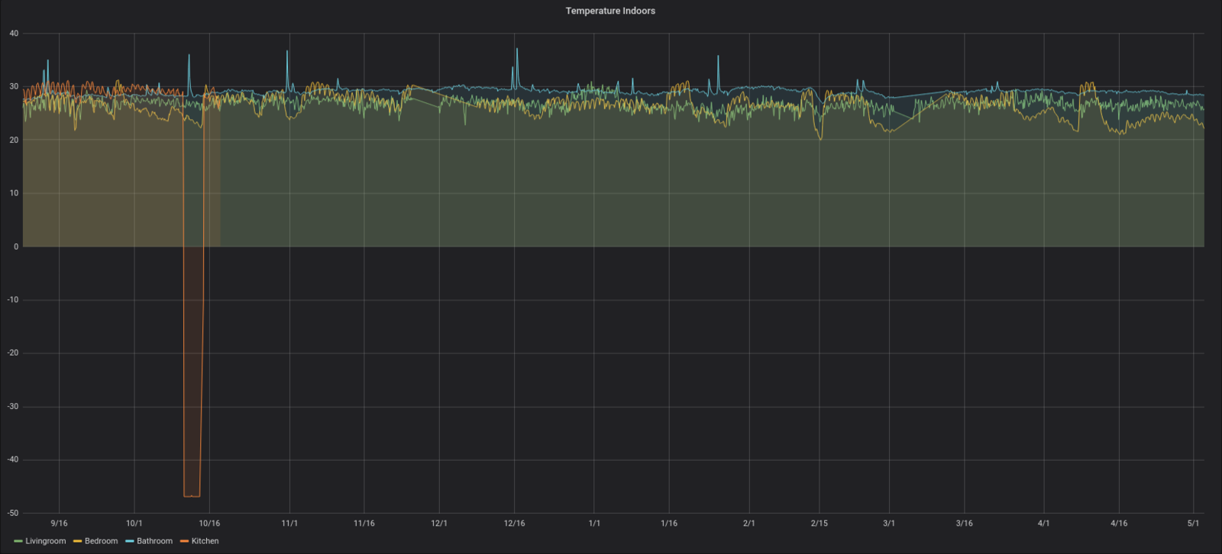Open the Temperature Indoors panel title menu
Screen dimensions: 1222x554
coord(610,11)
